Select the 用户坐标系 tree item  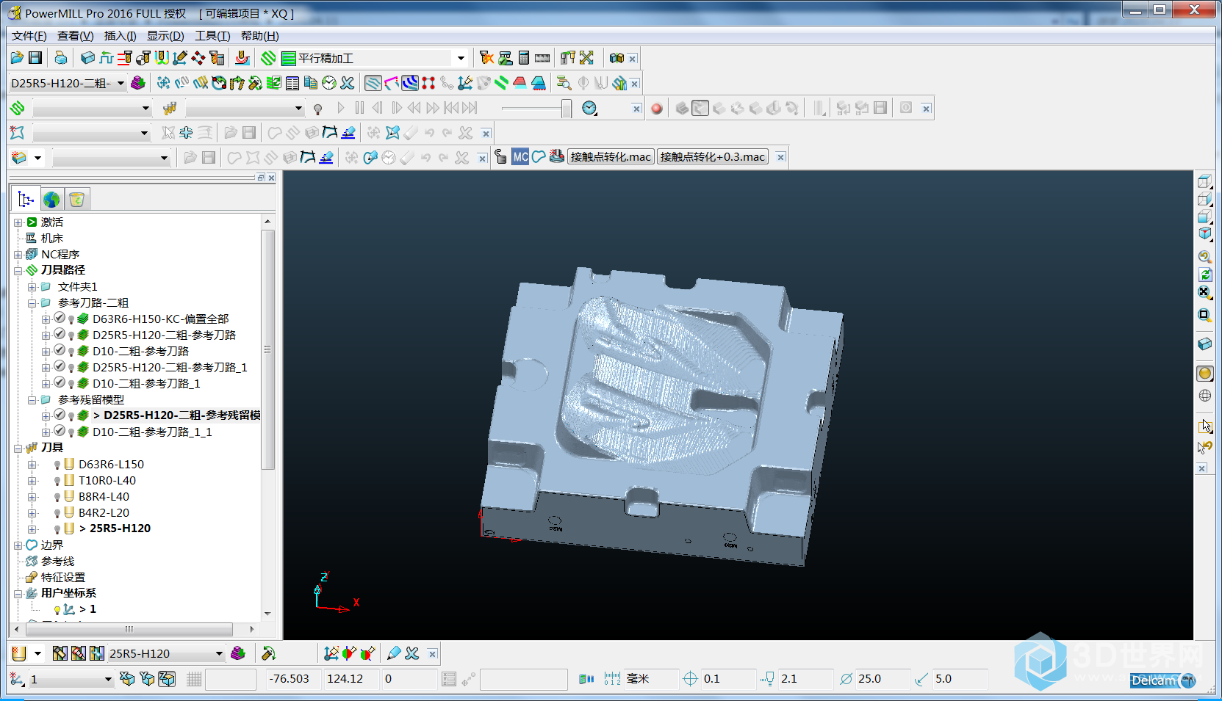click(x=68, y=593)
